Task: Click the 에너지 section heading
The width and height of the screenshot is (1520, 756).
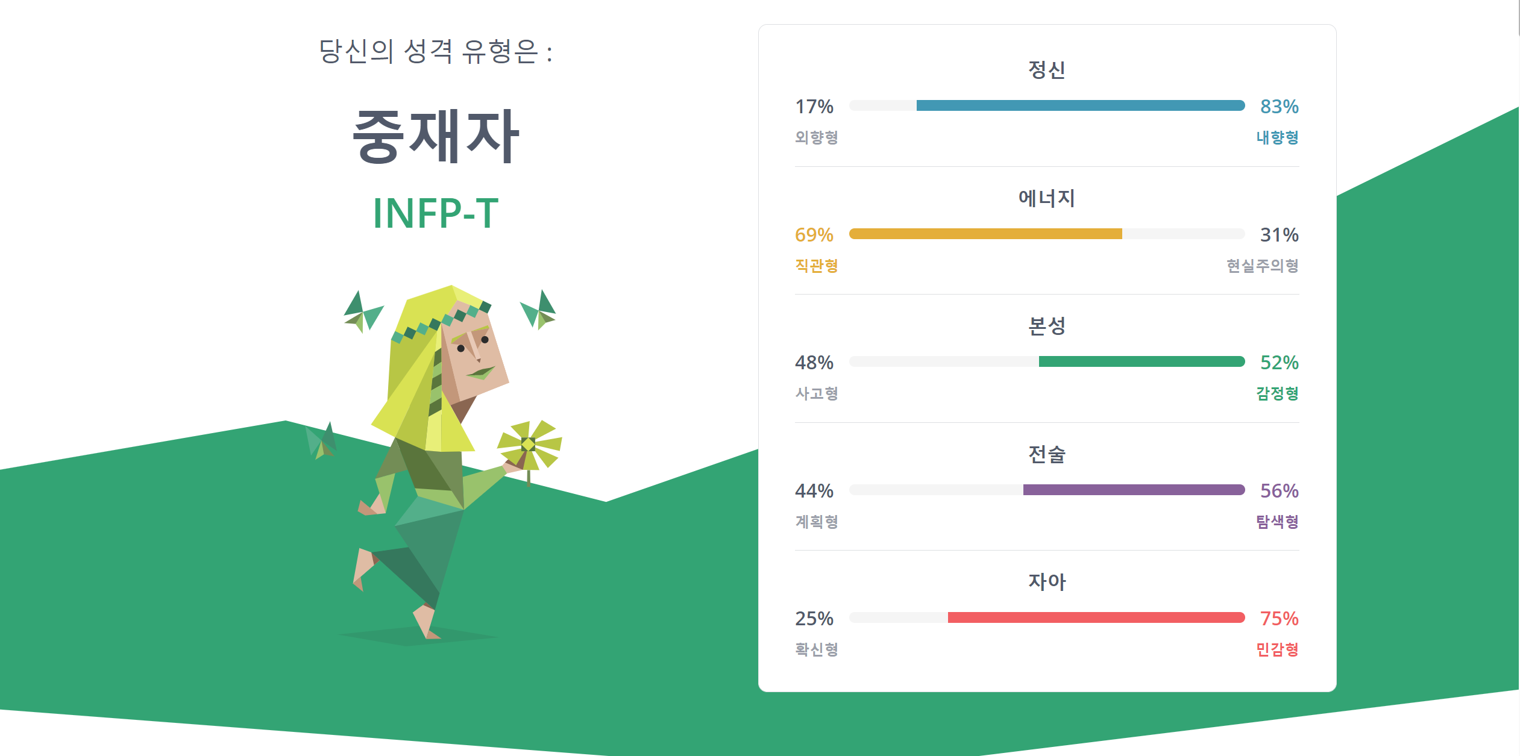Action: [x=1047, y=198]
